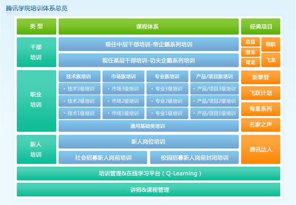Select the 职业培训 category box

pos(36,100)
